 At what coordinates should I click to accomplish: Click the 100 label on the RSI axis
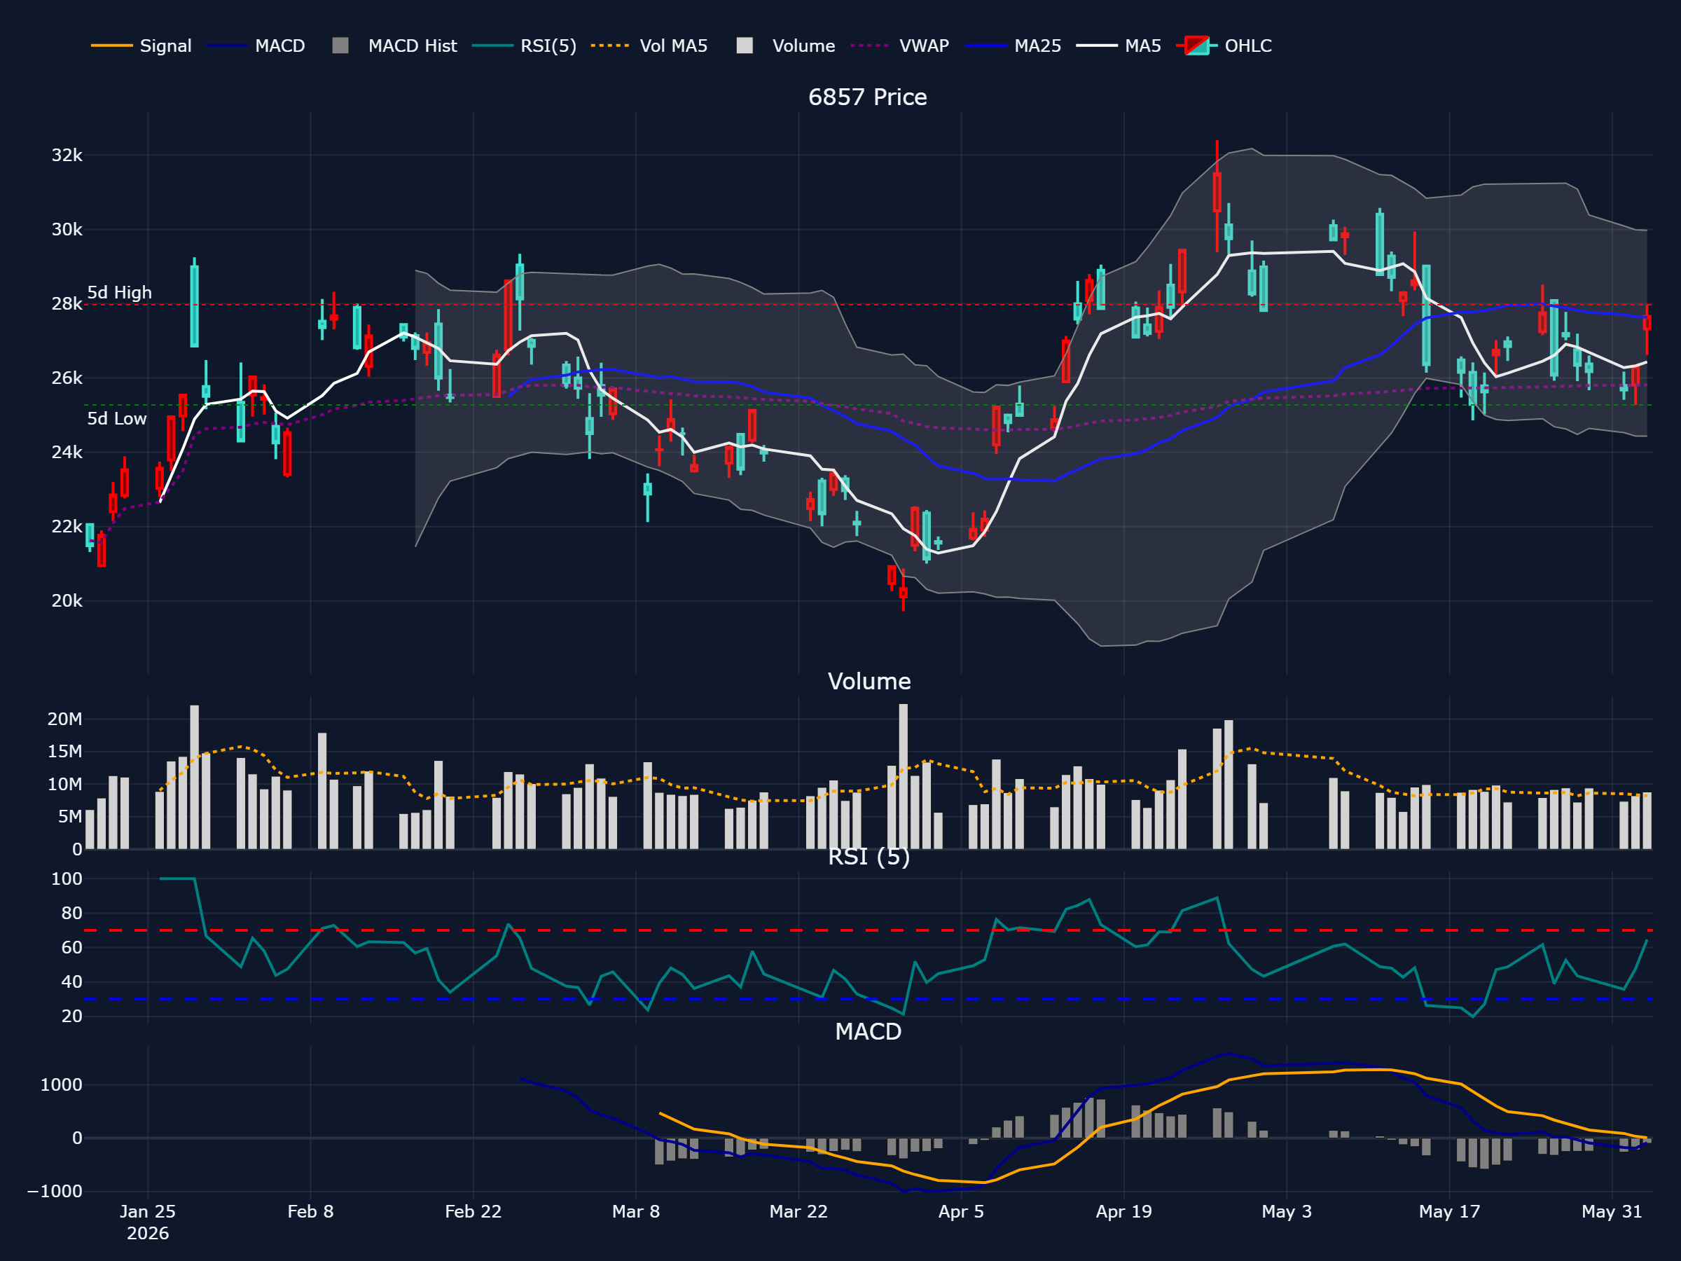pos(67,878)
